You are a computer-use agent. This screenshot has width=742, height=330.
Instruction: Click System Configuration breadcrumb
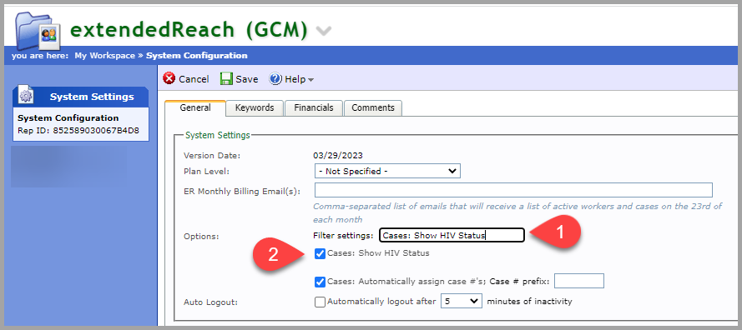[196, 56]
